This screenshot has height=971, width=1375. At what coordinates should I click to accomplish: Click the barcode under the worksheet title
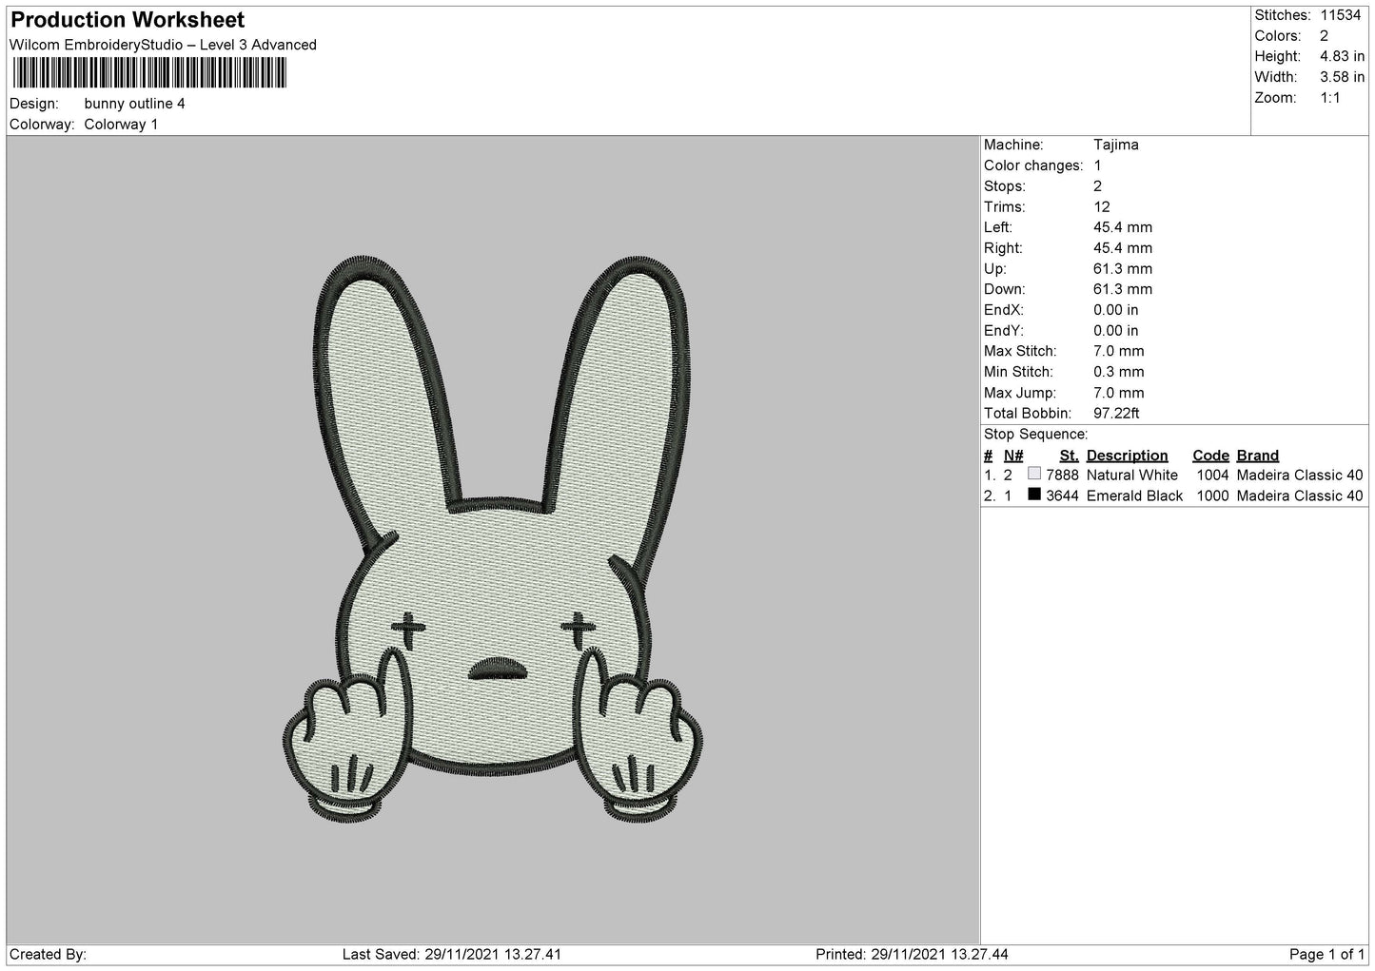pos(148,73)
